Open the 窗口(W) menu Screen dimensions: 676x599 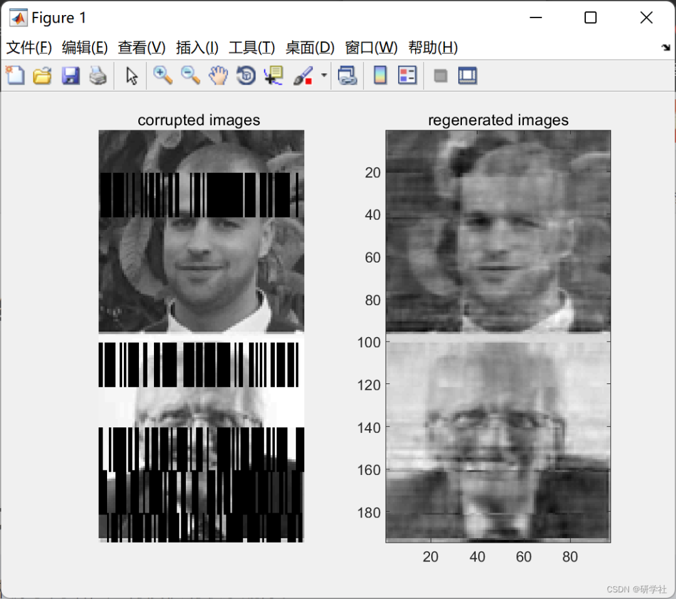coord(371,48)
